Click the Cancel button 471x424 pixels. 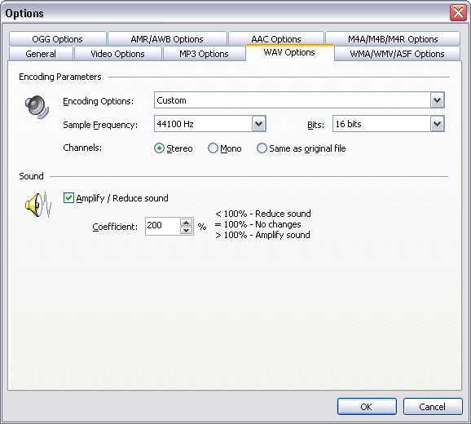click(433, 407)
